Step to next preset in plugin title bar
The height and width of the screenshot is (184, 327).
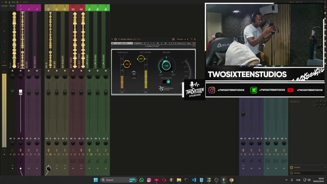point(188,39)
